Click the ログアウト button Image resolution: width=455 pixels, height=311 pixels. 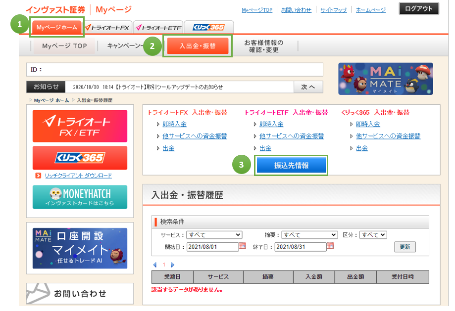419,9
